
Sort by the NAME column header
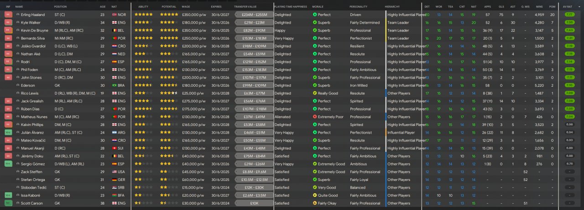[19, 7]
